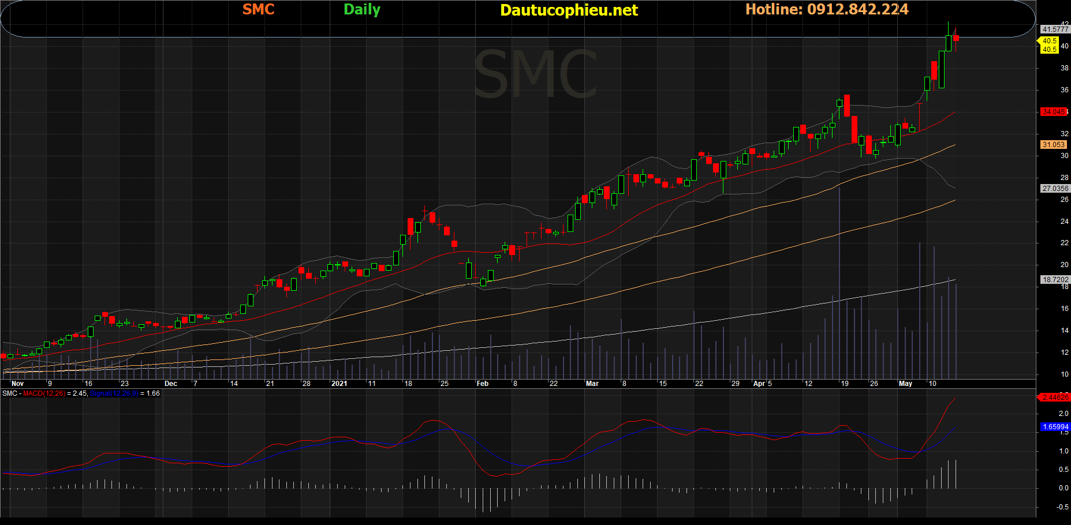Click the Mar date label on time axis
The image size is (1071, 525).
592,384
